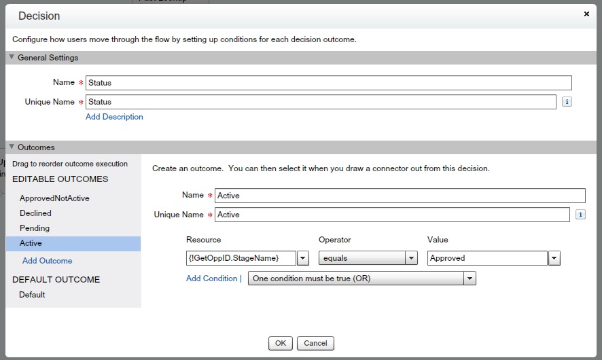Close the Decision dialog with X
This screenshot has width=602, height=360.
[586, 14]
